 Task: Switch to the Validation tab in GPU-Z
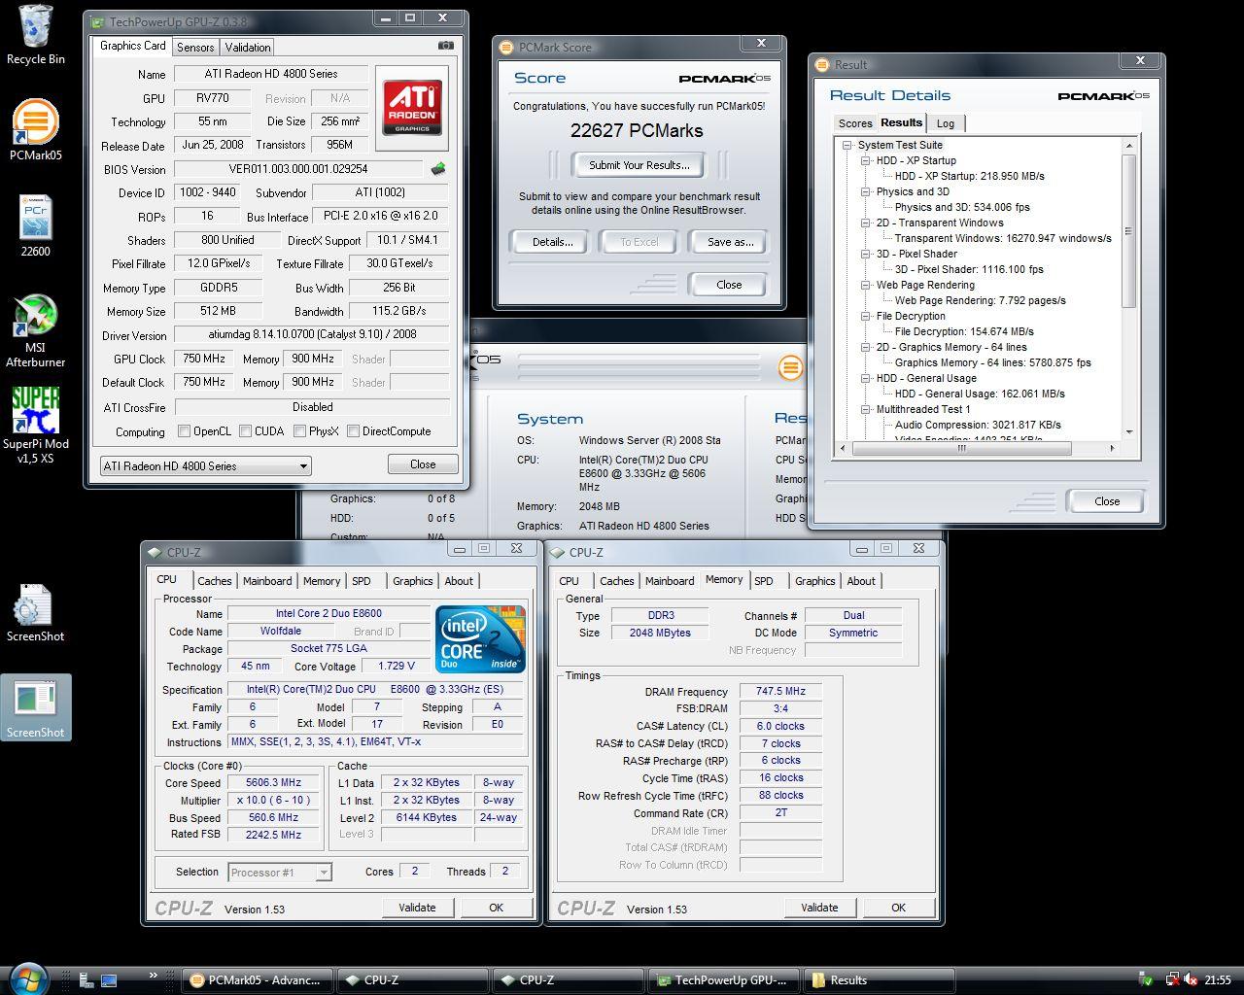click(248, 47)
